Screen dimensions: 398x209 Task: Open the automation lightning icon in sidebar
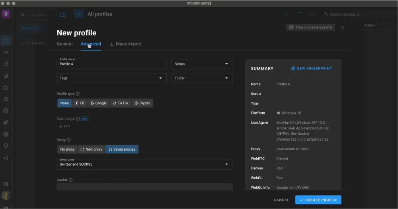6,64
